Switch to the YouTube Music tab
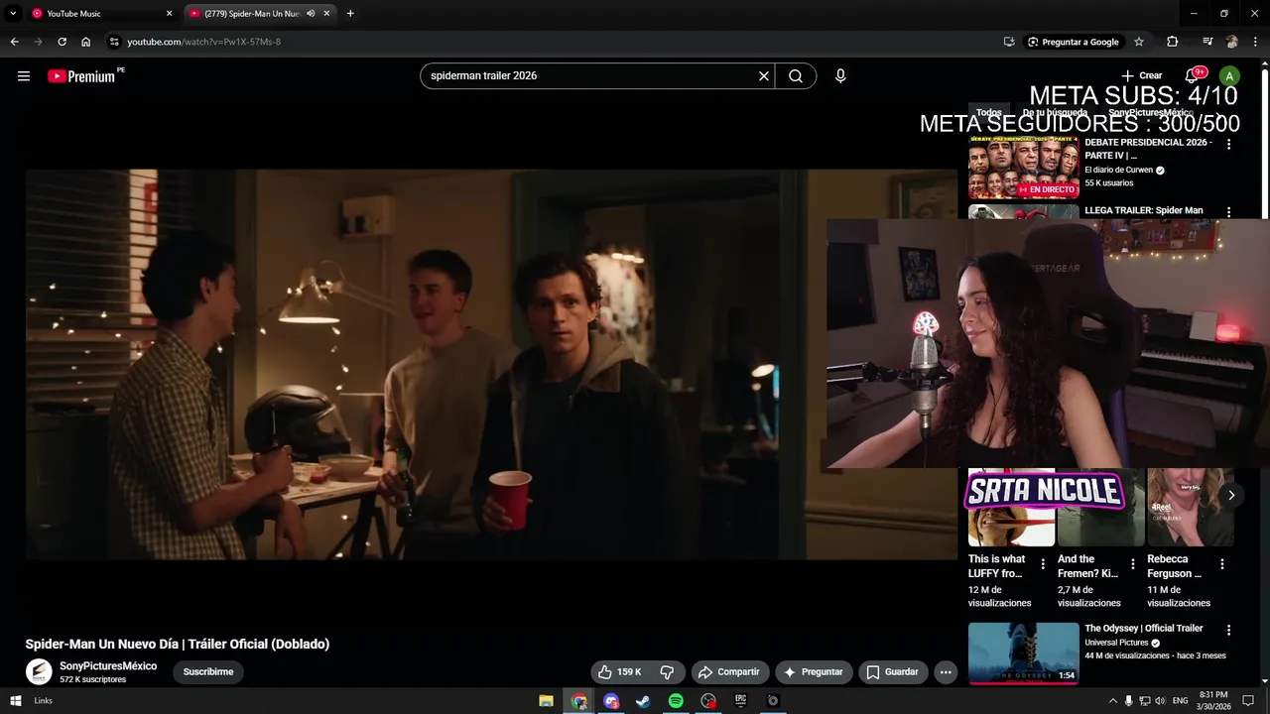1270x714 pixels. pyautogui.click(x=99, y=14)
